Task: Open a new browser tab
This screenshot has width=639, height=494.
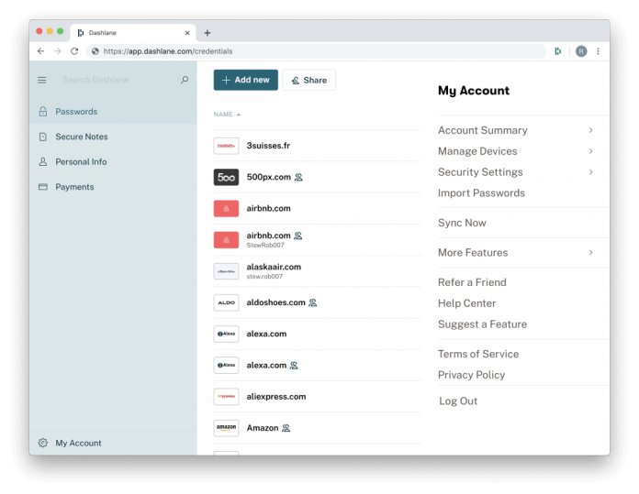Action: 207,33
